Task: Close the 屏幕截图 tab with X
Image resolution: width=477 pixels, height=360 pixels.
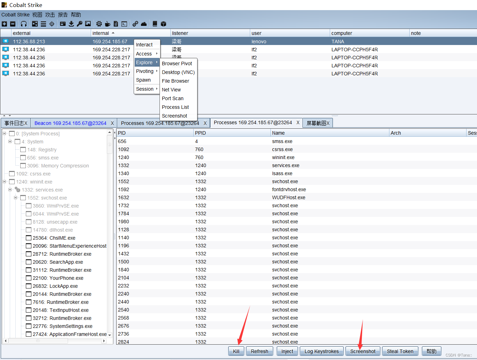Action: pyautogui.click(x=328, y=123)
